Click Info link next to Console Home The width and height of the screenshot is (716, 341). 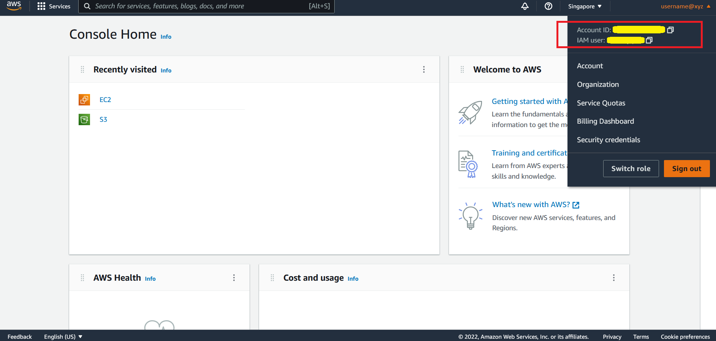(x=166, y=37)
